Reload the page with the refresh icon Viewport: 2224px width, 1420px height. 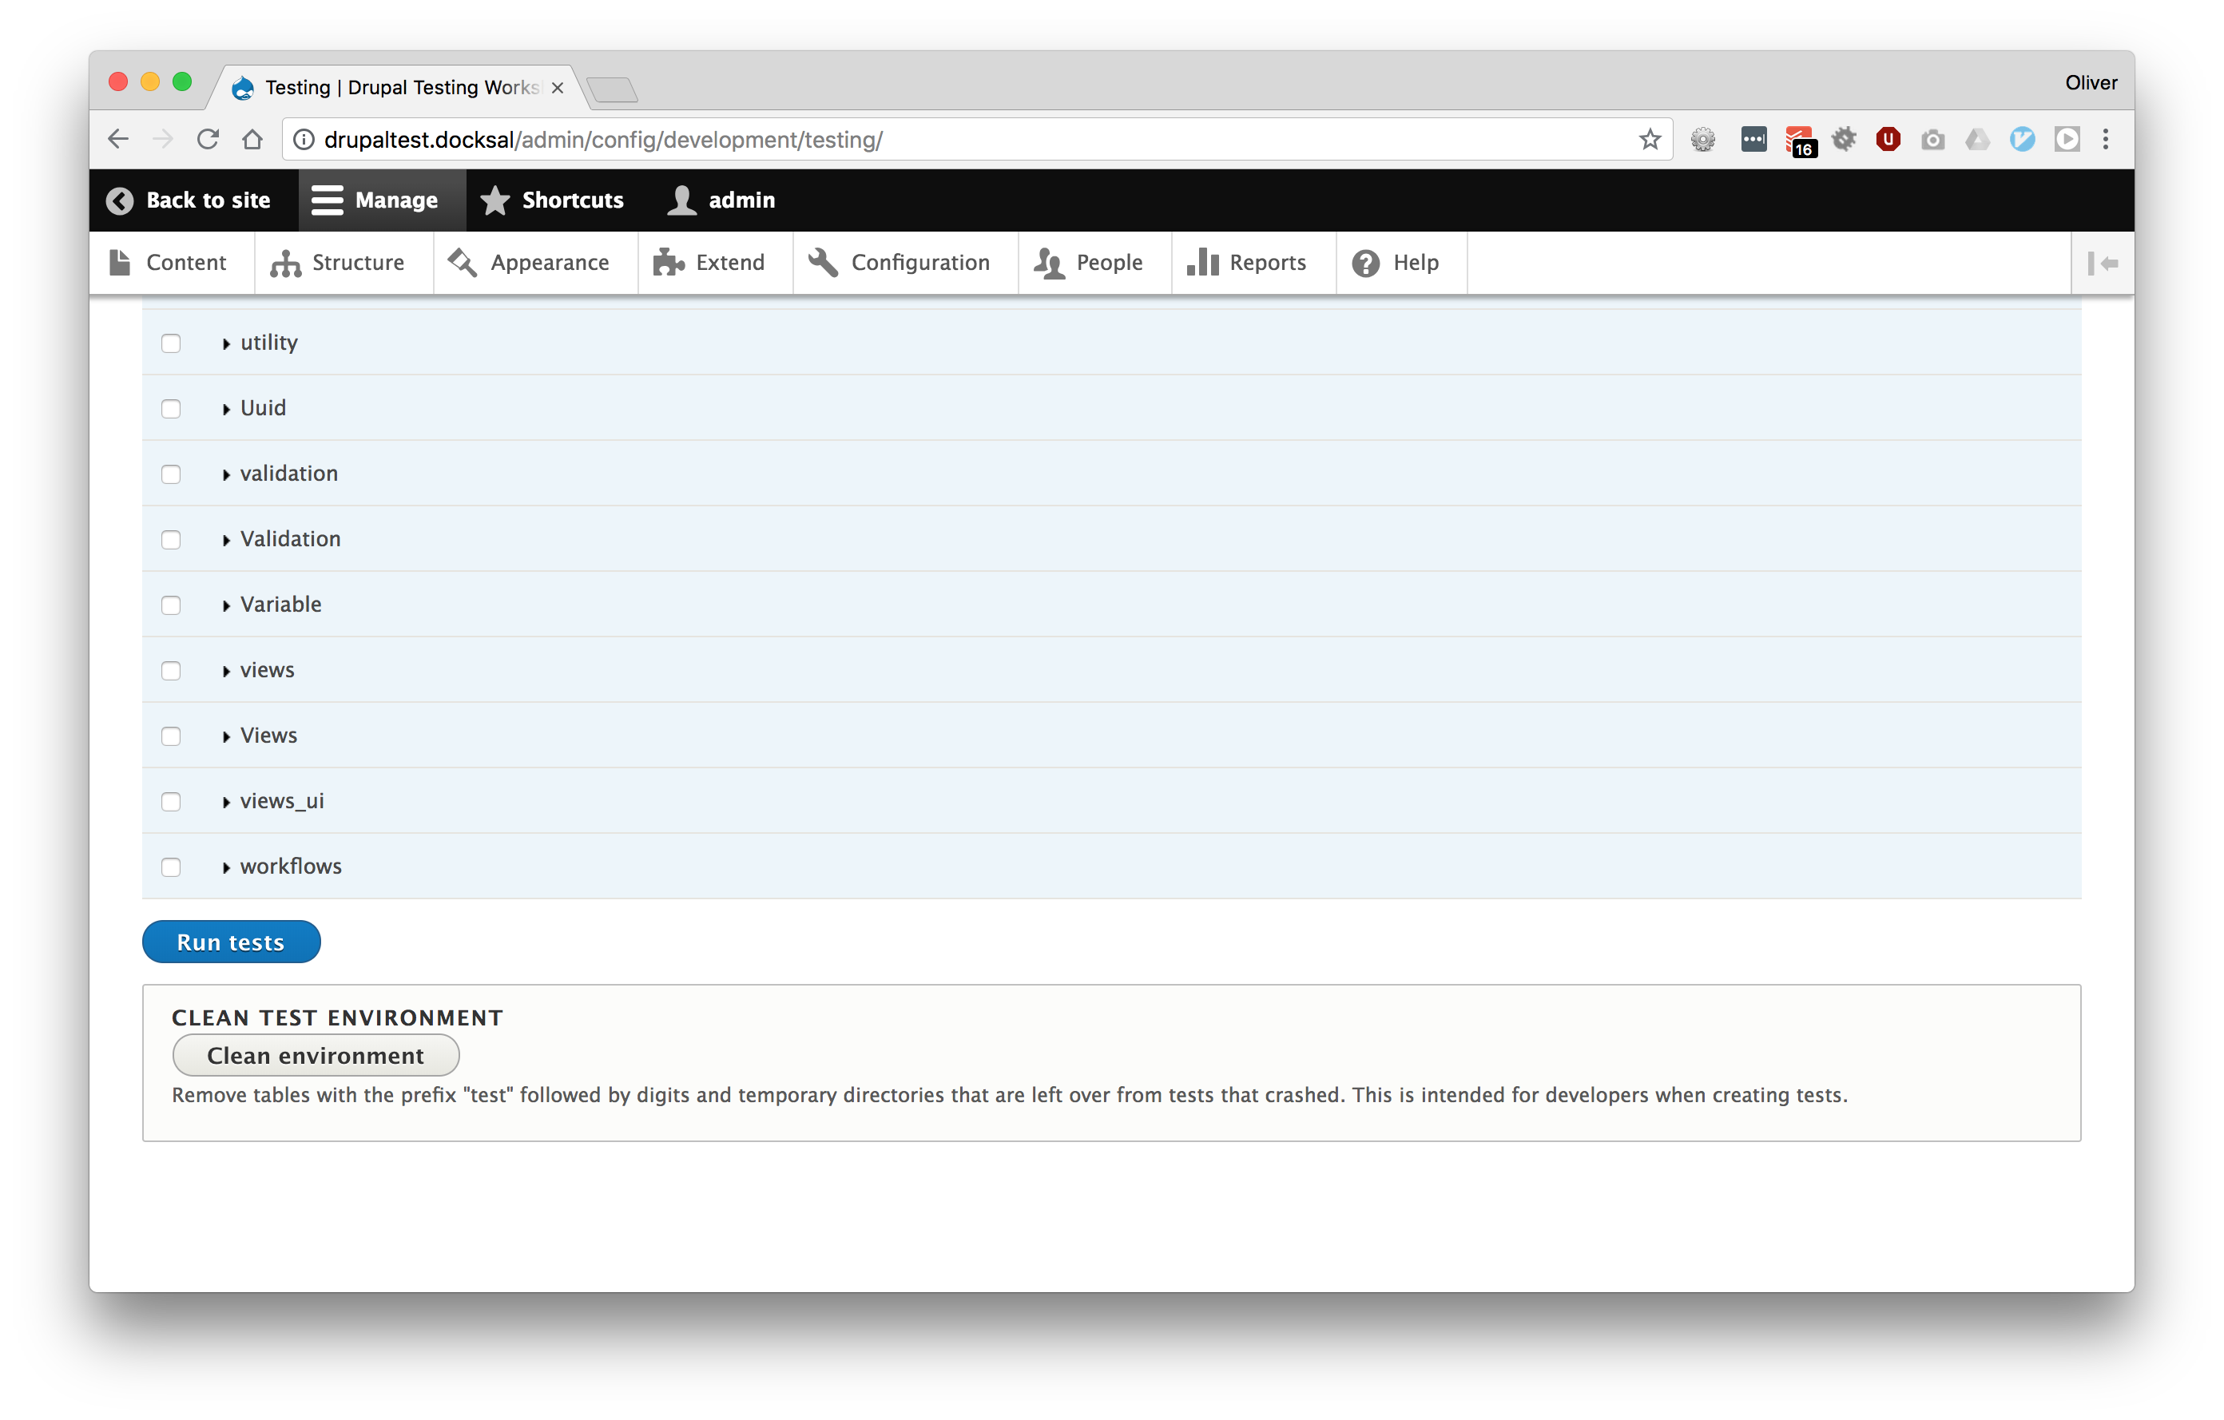pyautogui.click(x=208, y=140)
